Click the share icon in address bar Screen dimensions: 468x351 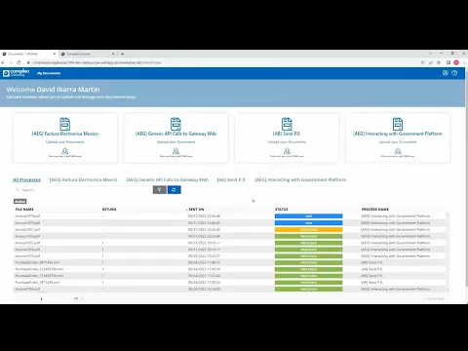(x=431, y=62)
